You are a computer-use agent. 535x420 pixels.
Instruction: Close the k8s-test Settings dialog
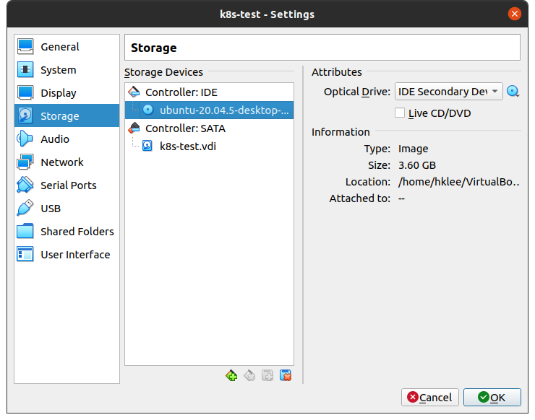(514, 14)
